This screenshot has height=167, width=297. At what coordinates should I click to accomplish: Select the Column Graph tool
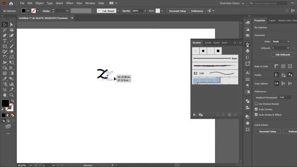[12, 84]
